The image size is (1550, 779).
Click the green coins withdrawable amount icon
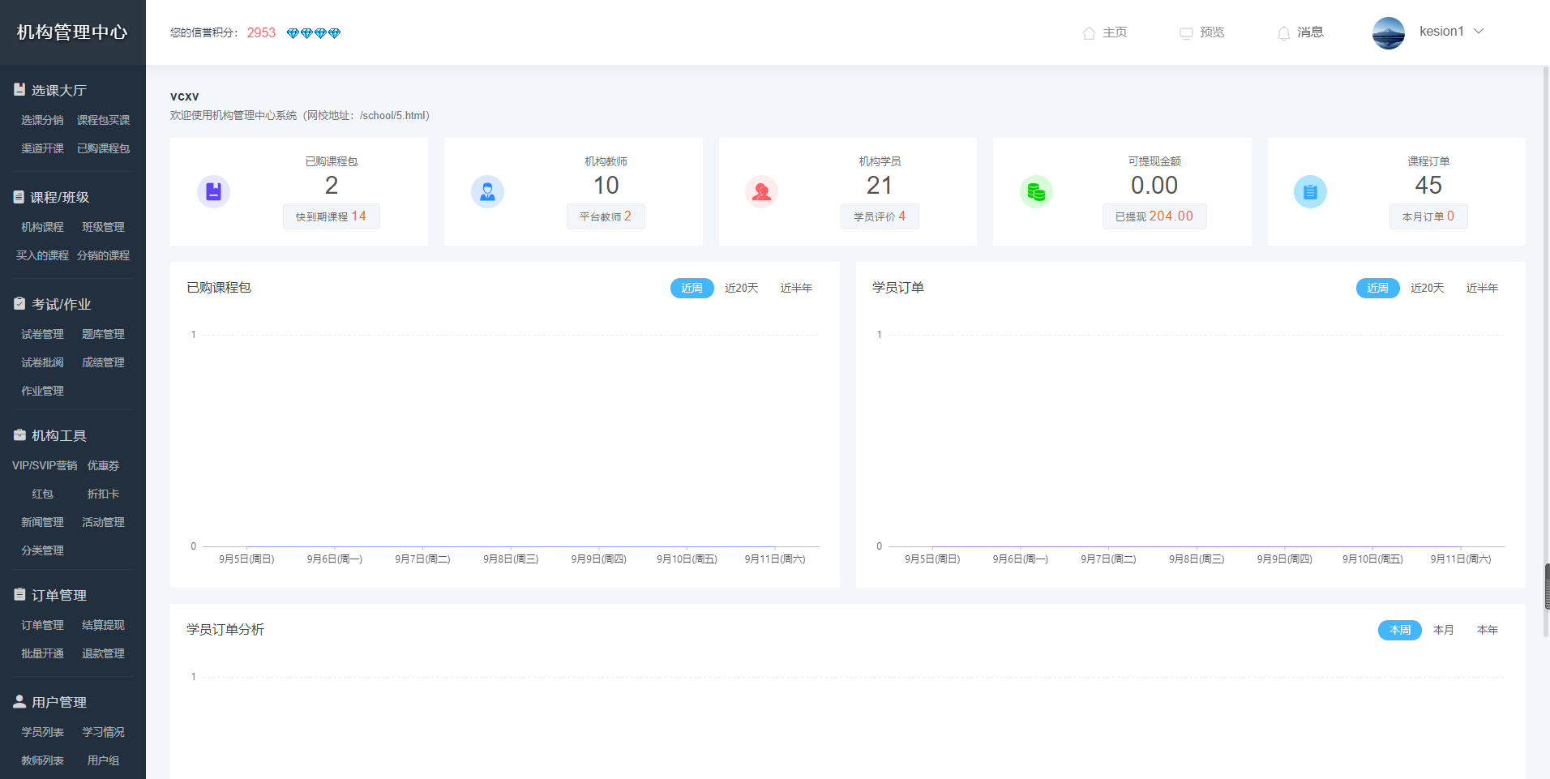click(1035, 191)
